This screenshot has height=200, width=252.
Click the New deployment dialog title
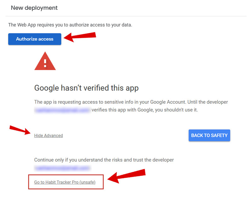point(34,8)
